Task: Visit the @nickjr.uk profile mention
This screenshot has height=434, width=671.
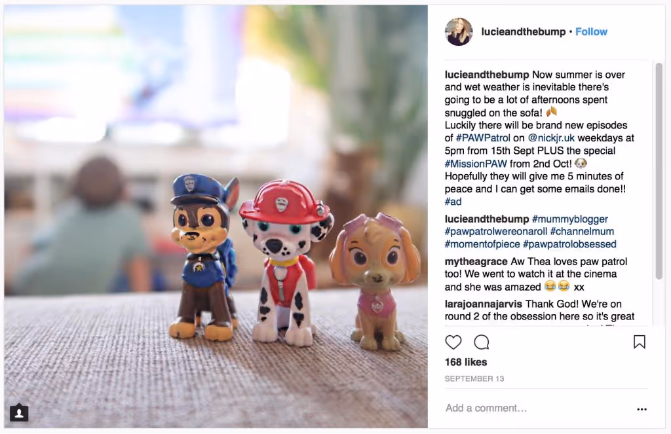Action: [x=551, y=138]
